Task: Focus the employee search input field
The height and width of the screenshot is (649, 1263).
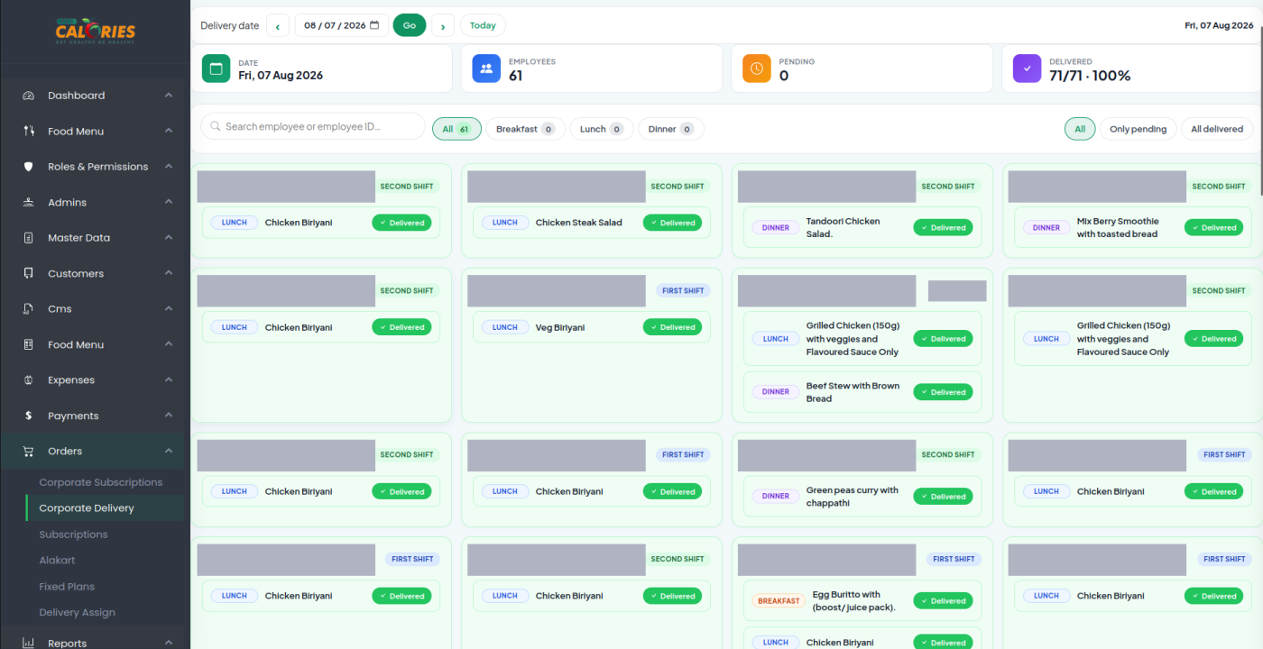Action: (x=312, y=126)
